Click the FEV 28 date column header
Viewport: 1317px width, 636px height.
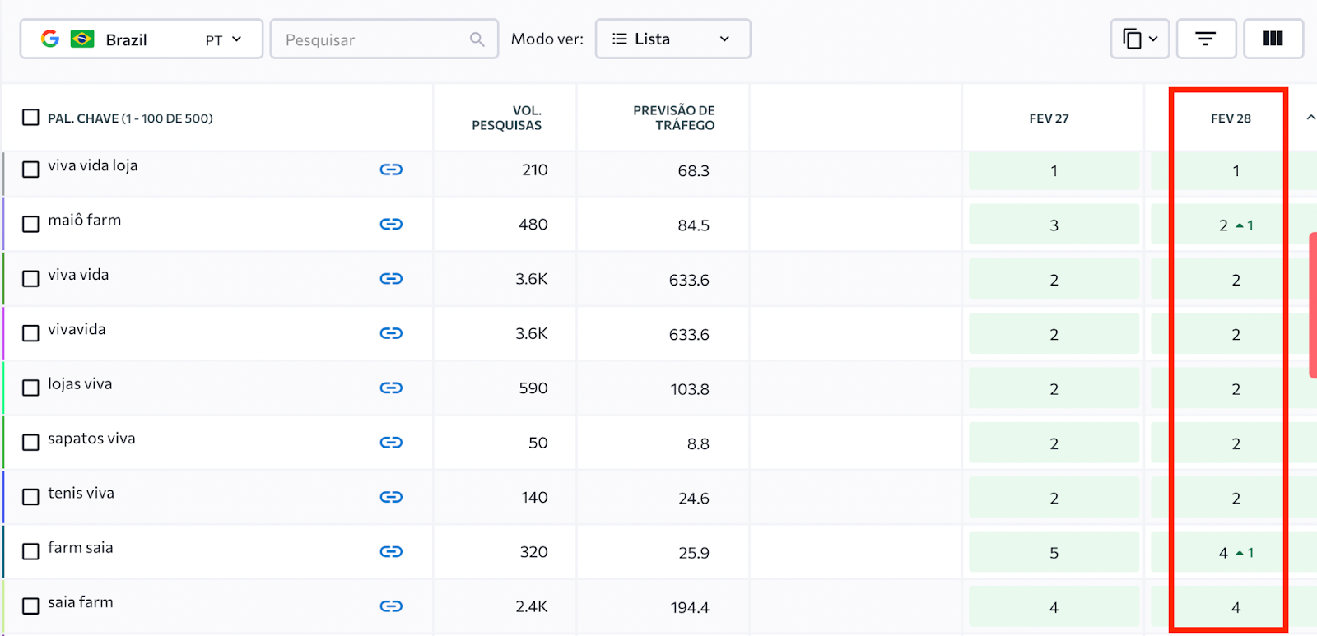[x=1230, y=118]
